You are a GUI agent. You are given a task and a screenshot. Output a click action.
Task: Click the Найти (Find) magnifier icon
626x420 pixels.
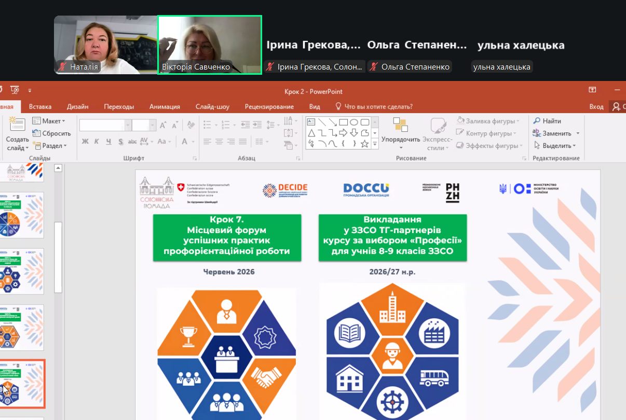click(x=537, y=121)
